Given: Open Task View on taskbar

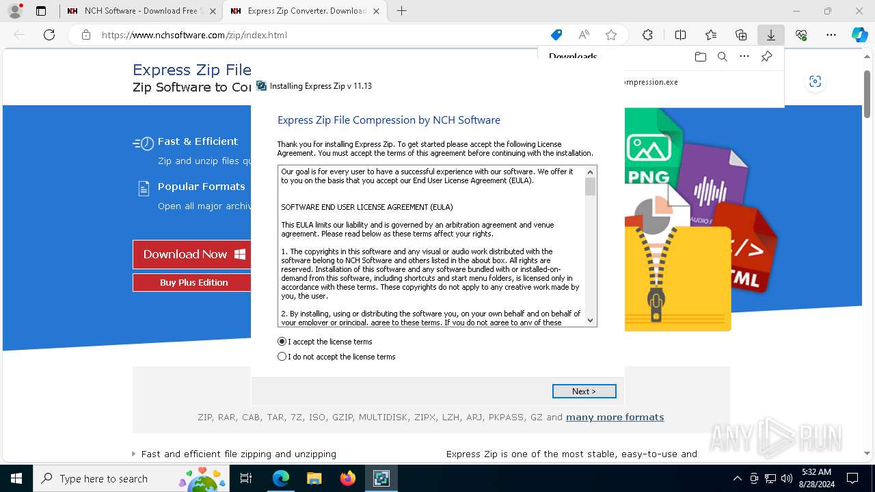Looking at the screenshot, I should pos(246,478).
